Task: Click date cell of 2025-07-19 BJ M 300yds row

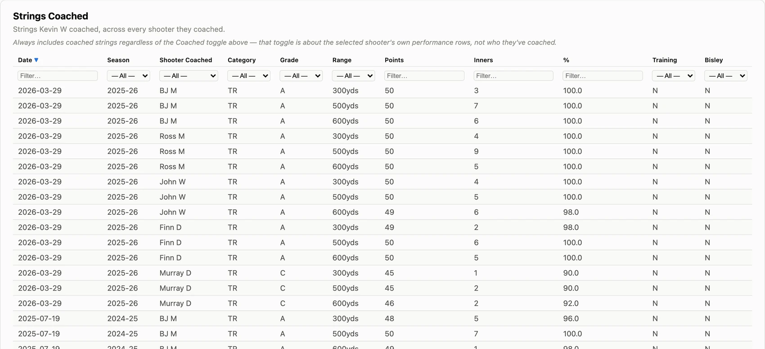Action: click(39, 319)
